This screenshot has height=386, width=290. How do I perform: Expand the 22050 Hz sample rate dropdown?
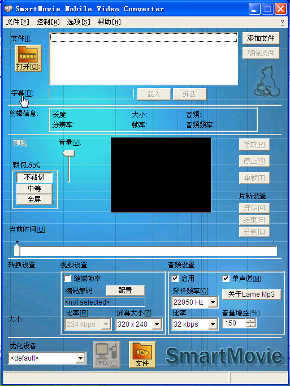tap(213, 302)
